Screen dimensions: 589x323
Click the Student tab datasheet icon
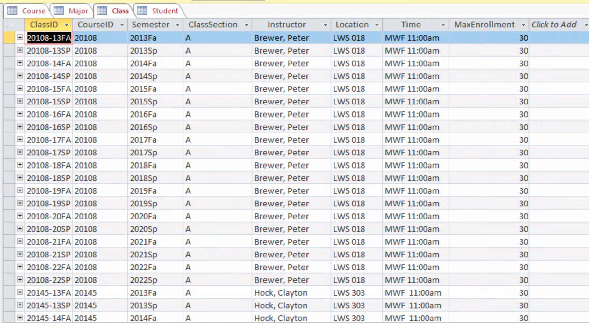[142, 11]
